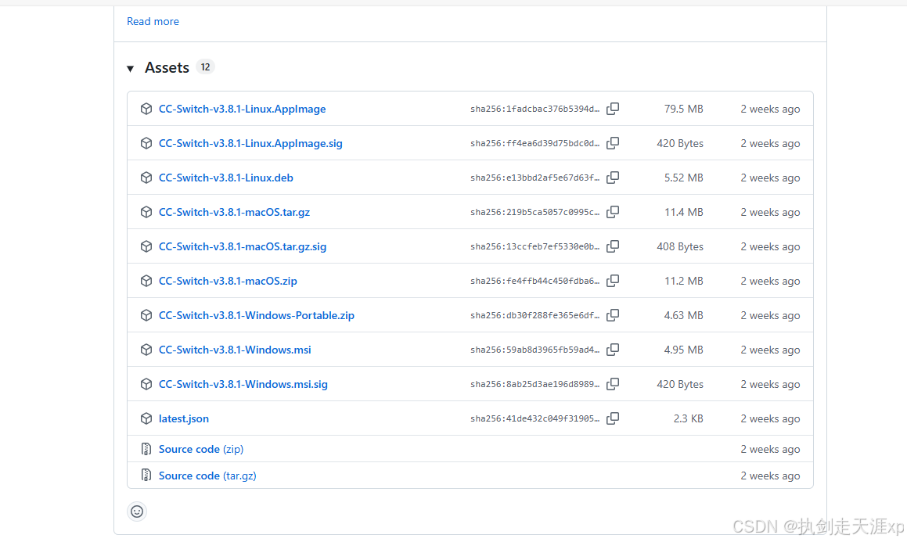Click zip file icon beside Source code (tar.gz)
This screenshot has height=542, width=907.
pos(146,475)
